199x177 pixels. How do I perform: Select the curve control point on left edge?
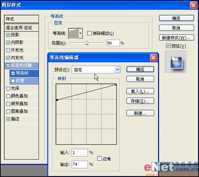click(x=57, y=100)
